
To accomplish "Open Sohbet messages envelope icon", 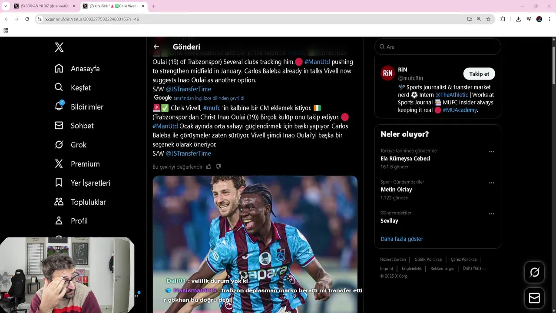I will (59, 126).
